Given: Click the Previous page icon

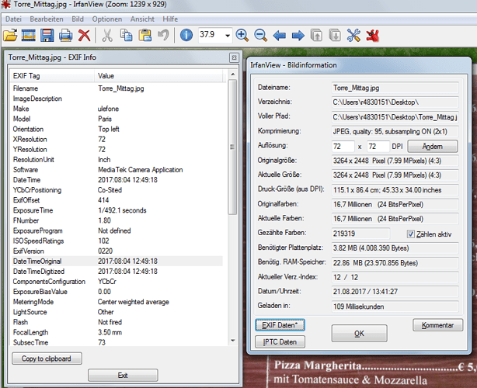Looking at the screenshot, I should 316,36.
